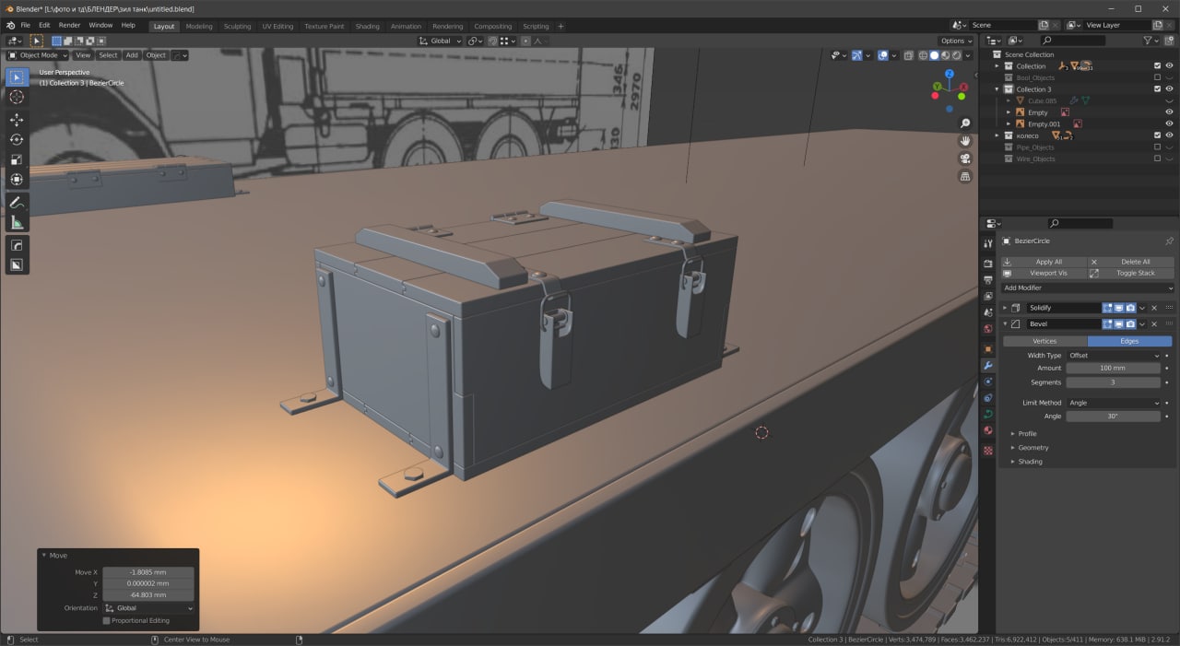Screen dimensions: 1180x646
Task: Open the File menu
Action: click(25, 25)
